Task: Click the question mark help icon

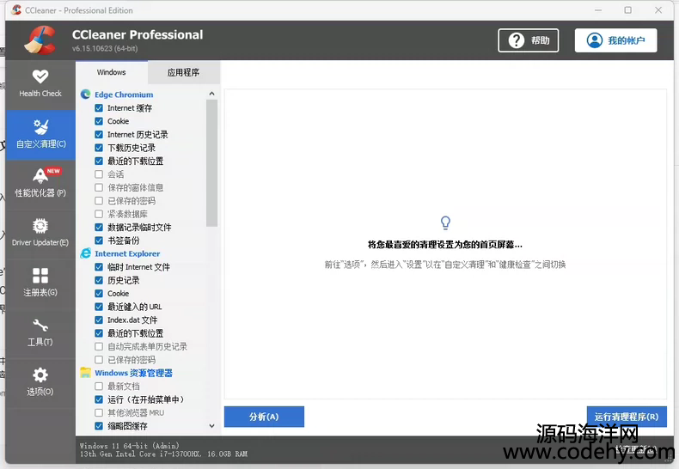Action: 517,40
